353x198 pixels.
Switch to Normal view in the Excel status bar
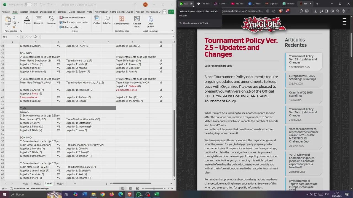[123, 188]
